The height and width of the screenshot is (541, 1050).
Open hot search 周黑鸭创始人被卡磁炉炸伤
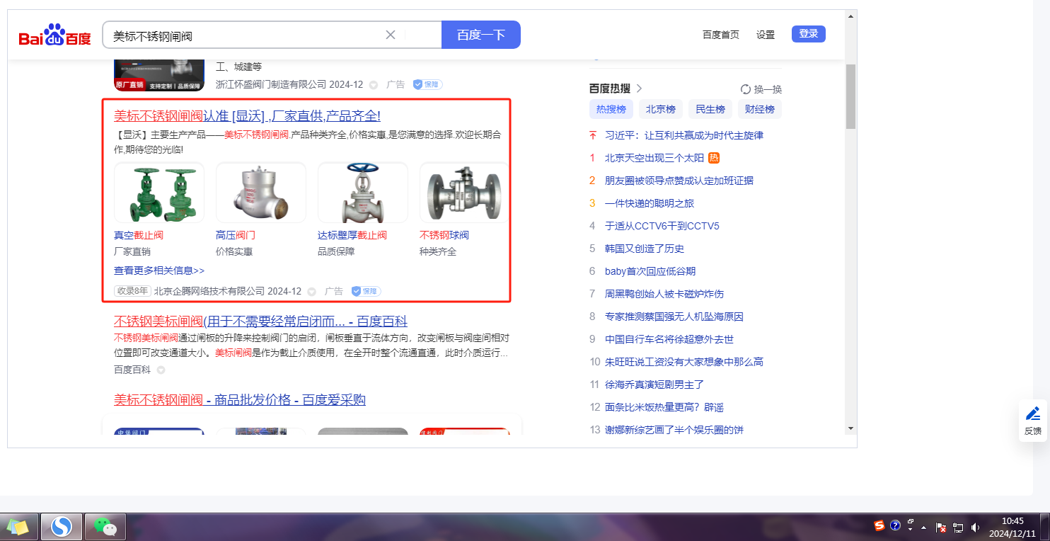664,294
